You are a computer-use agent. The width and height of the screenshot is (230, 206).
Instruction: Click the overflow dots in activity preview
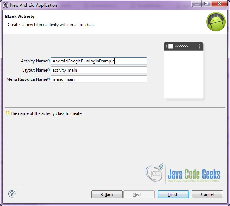199,46
